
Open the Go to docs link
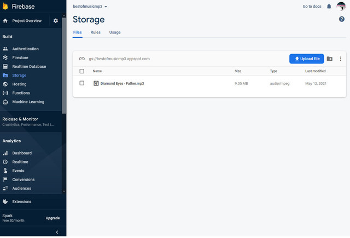(x=312, y=7)
